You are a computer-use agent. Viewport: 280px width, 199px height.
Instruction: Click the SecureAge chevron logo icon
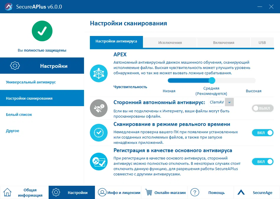click(241, 192)
